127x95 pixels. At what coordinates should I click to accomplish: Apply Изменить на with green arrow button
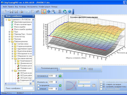60,86
